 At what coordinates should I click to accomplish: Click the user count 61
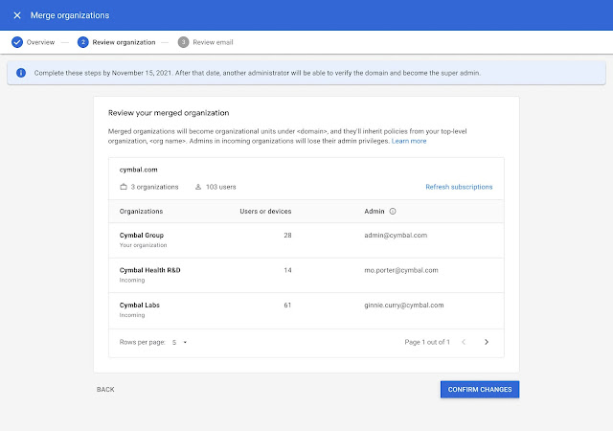click(x=287, y=306)
